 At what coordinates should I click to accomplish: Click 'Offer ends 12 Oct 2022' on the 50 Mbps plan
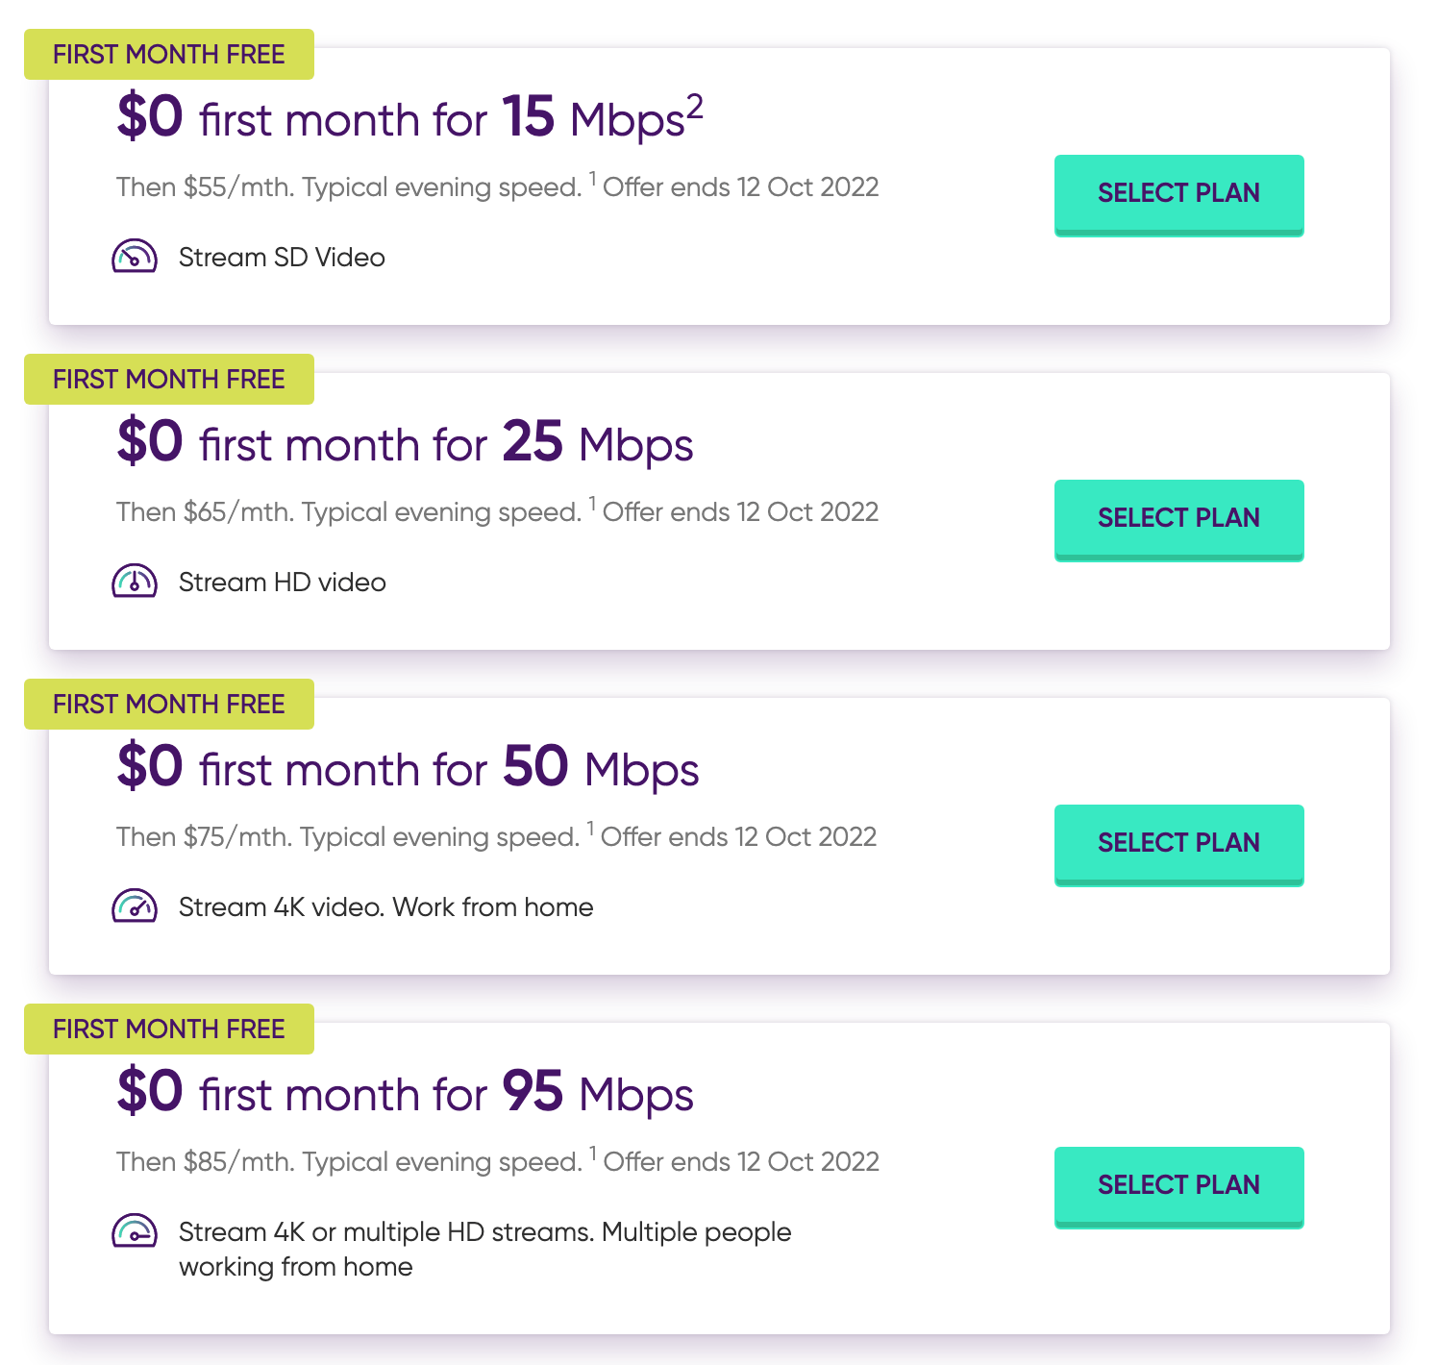[738, 836]
